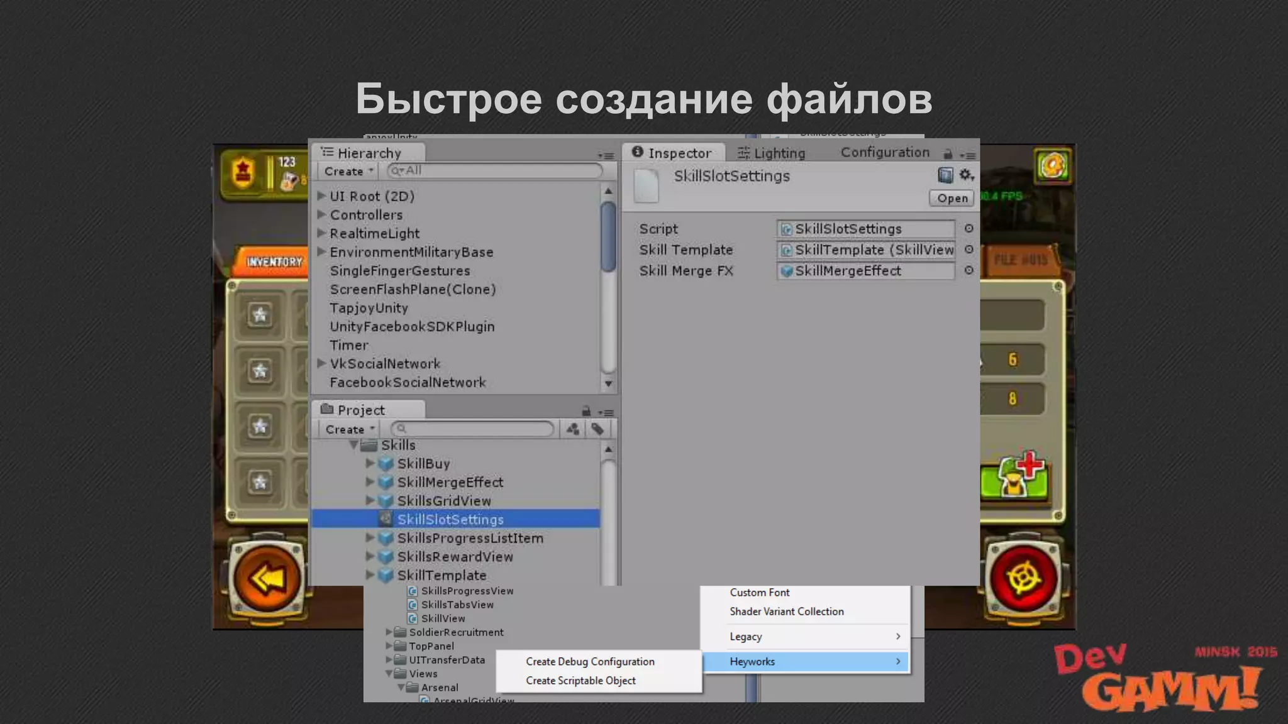The image size is (1288, 724).
Task: Click Script object field SkillSlotSettings
Action: (x=866, y=229)
